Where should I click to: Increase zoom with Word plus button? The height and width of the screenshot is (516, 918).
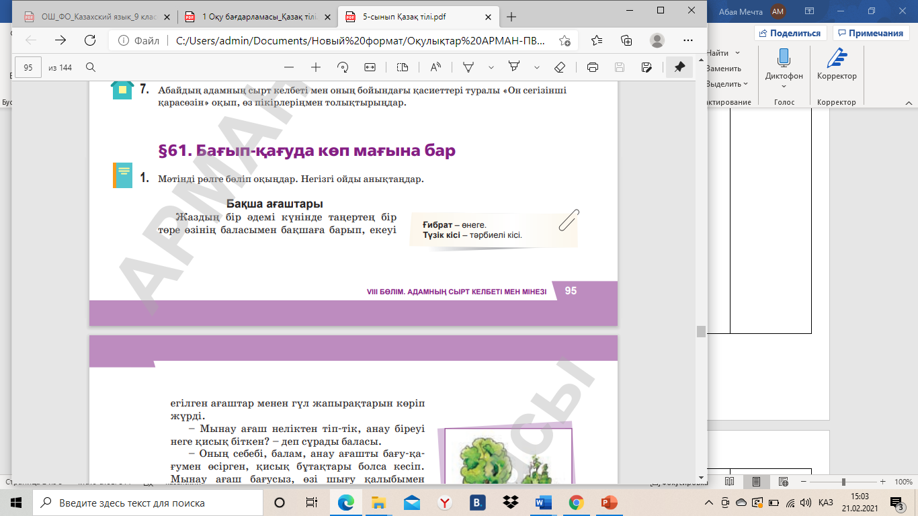pyautogui.click(x=883, y=482)
